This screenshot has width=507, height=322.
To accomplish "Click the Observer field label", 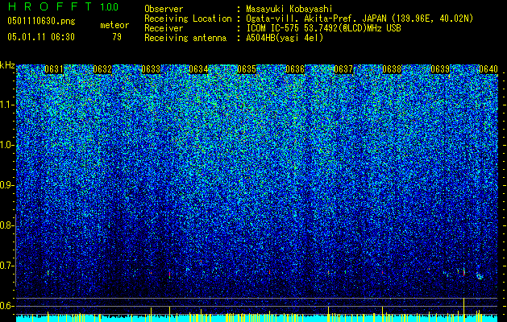I will [x=164, y=9].
